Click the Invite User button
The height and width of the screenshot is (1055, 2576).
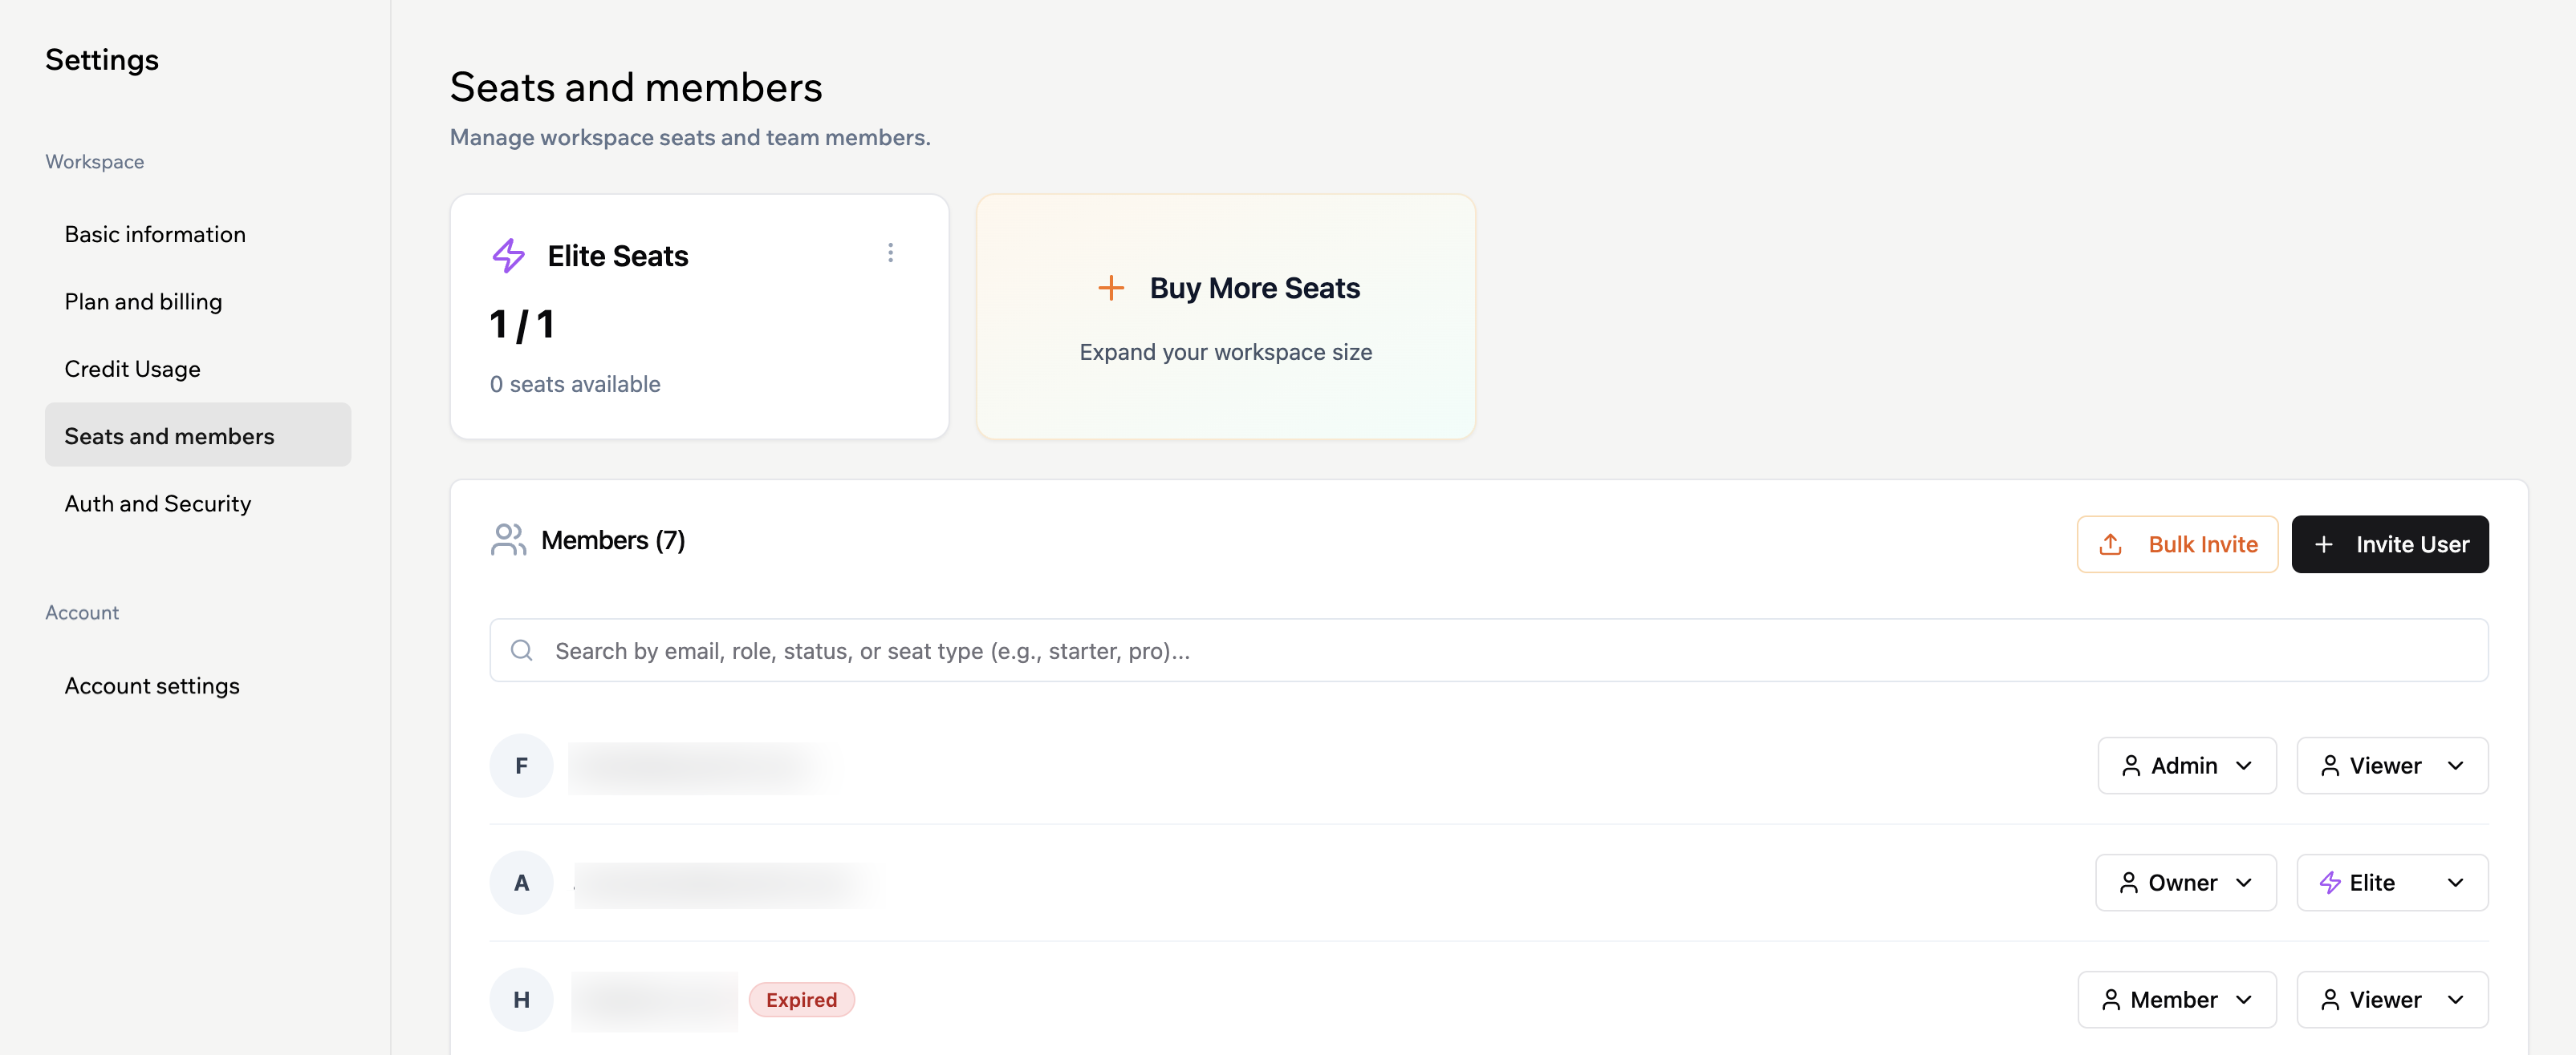click(2390, 544)
